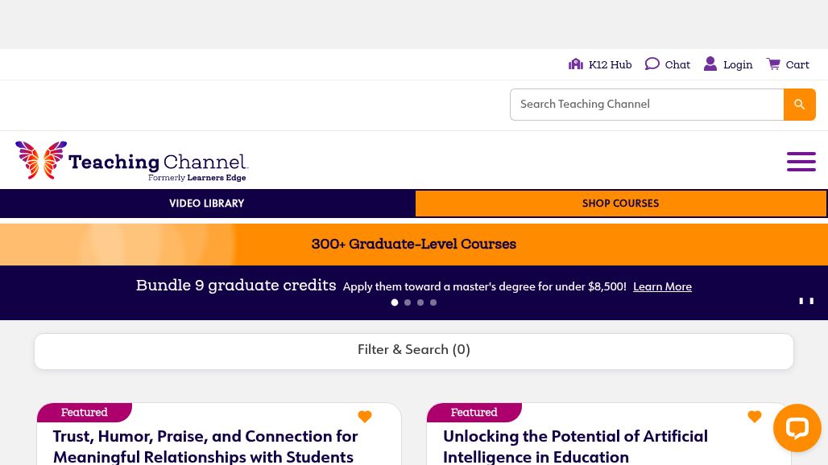Open the shopping Cart icon
The image size is (828, 465).
click(773, 64)
